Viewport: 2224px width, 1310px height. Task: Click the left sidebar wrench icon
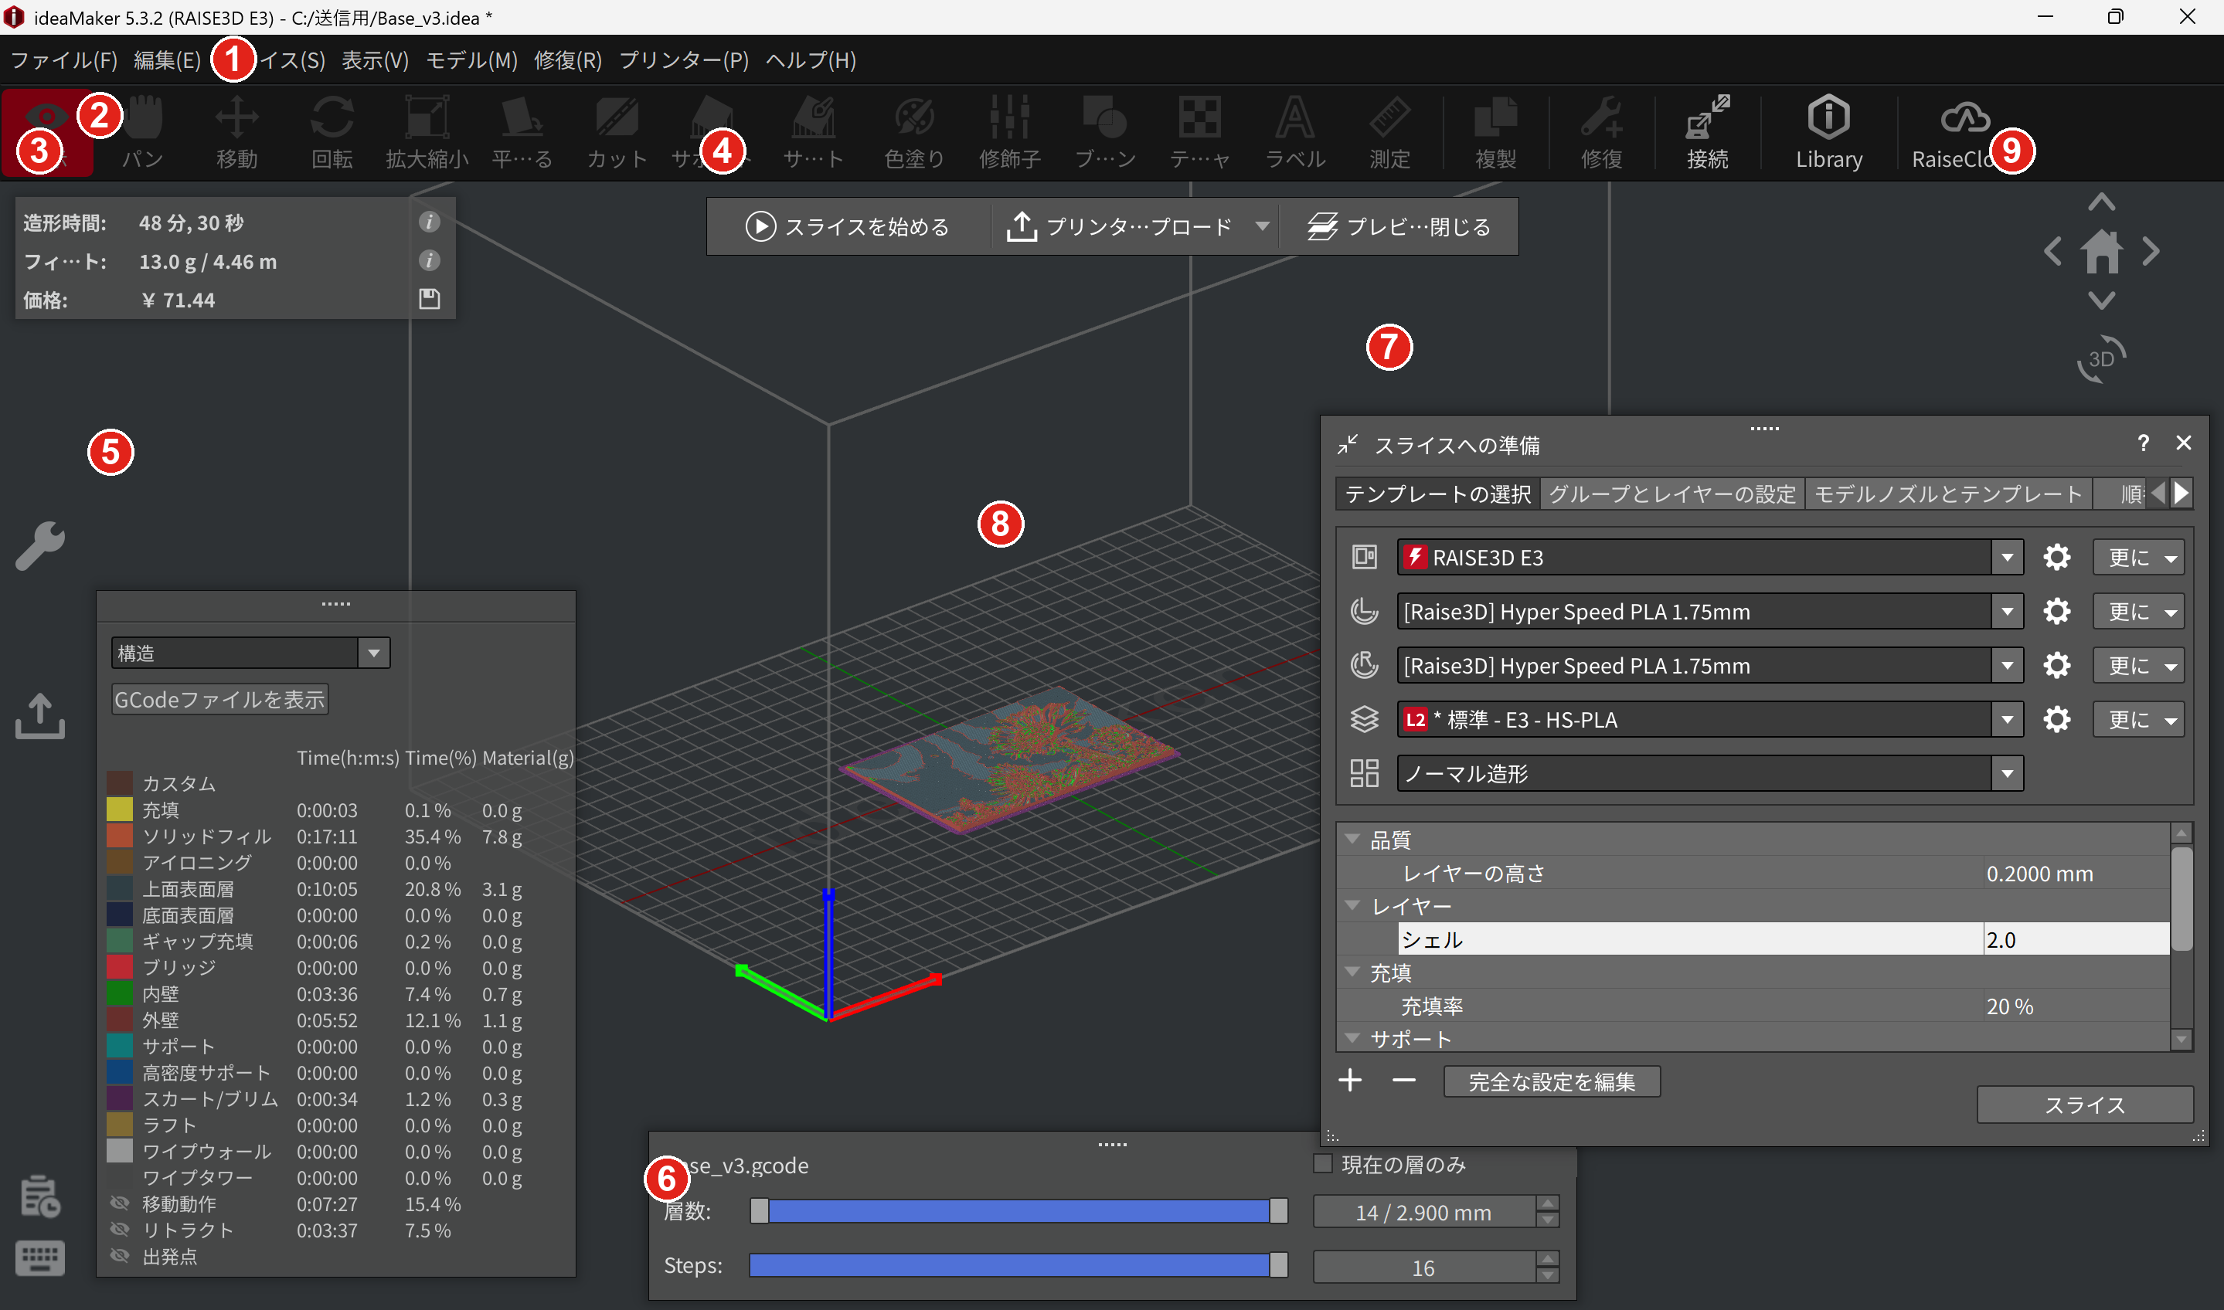coord(39,546)
